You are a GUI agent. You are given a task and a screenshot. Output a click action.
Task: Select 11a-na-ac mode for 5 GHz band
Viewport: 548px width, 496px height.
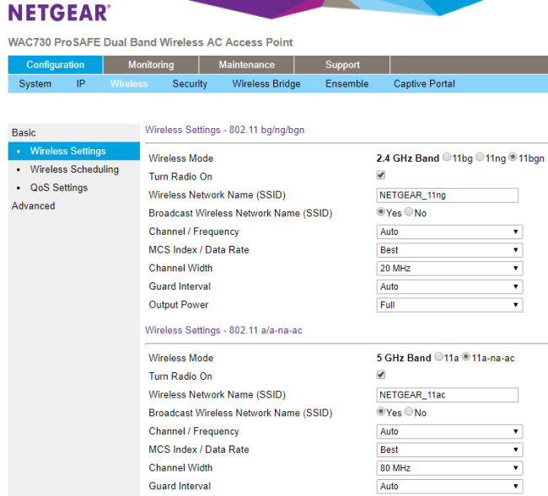pos(466,357)
